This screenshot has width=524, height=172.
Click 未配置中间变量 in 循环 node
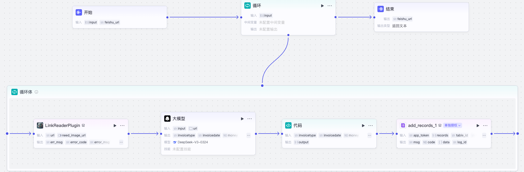click(272, 22)
